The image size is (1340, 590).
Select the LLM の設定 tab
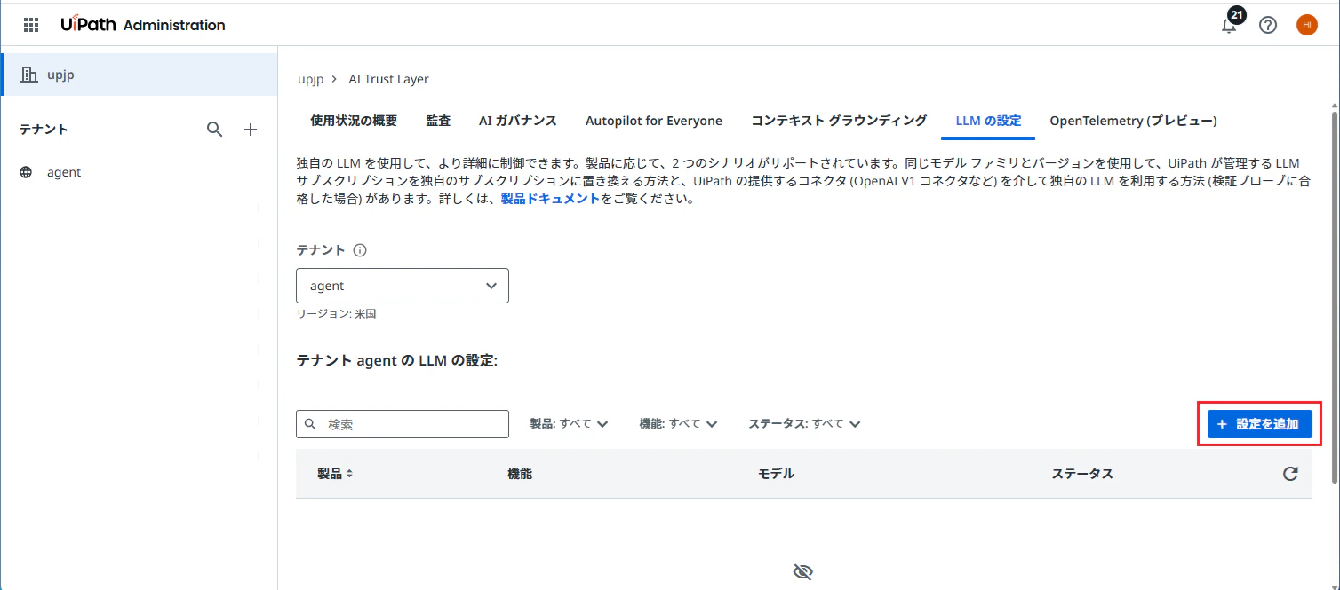point(988,121)
